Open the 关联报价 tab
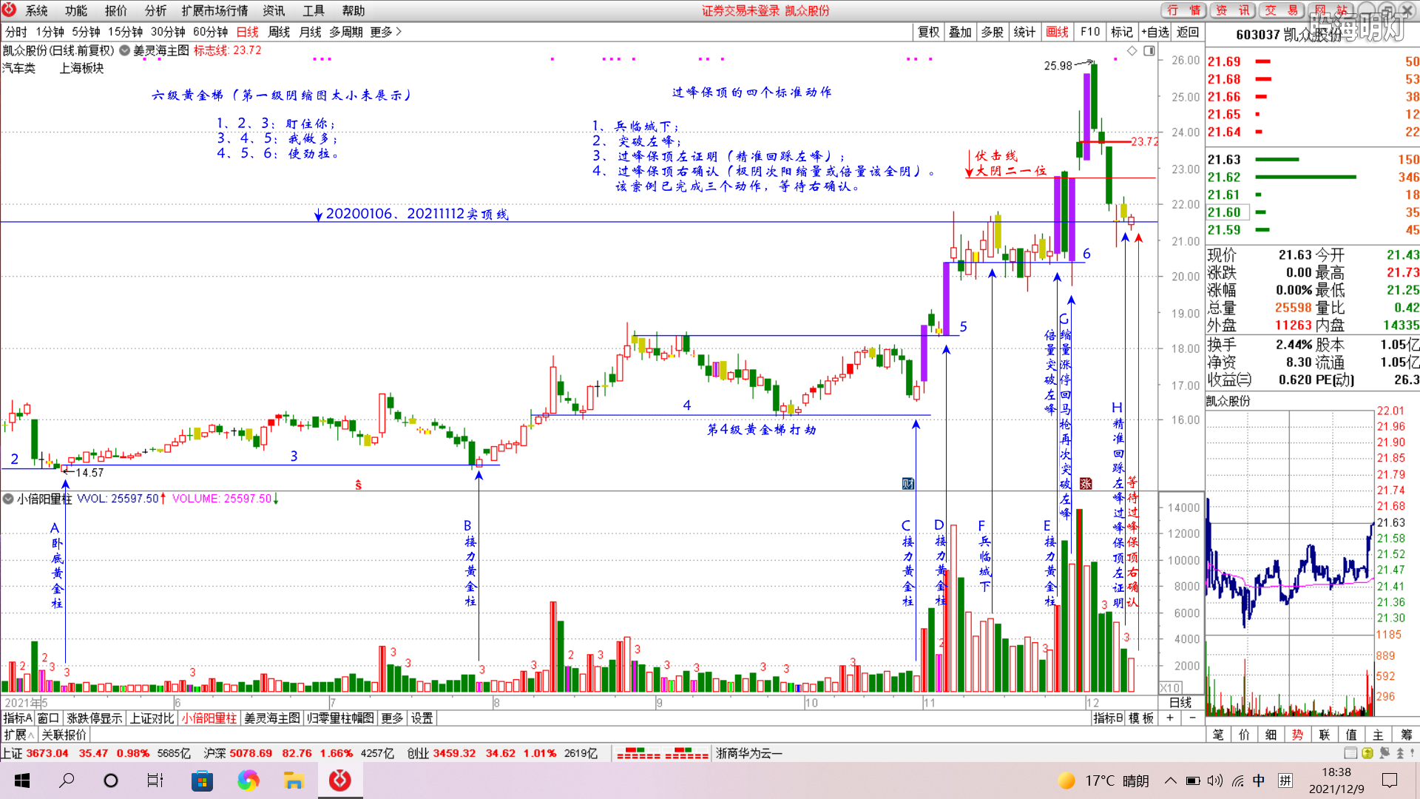1420x799 pixels. pyautogui.click(x=64, y=735)
